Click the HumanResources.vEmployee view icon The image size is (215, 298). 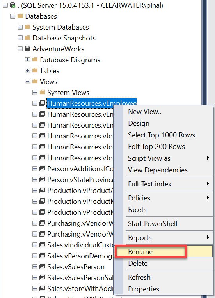pyautogui.click(x=42, y=103)
